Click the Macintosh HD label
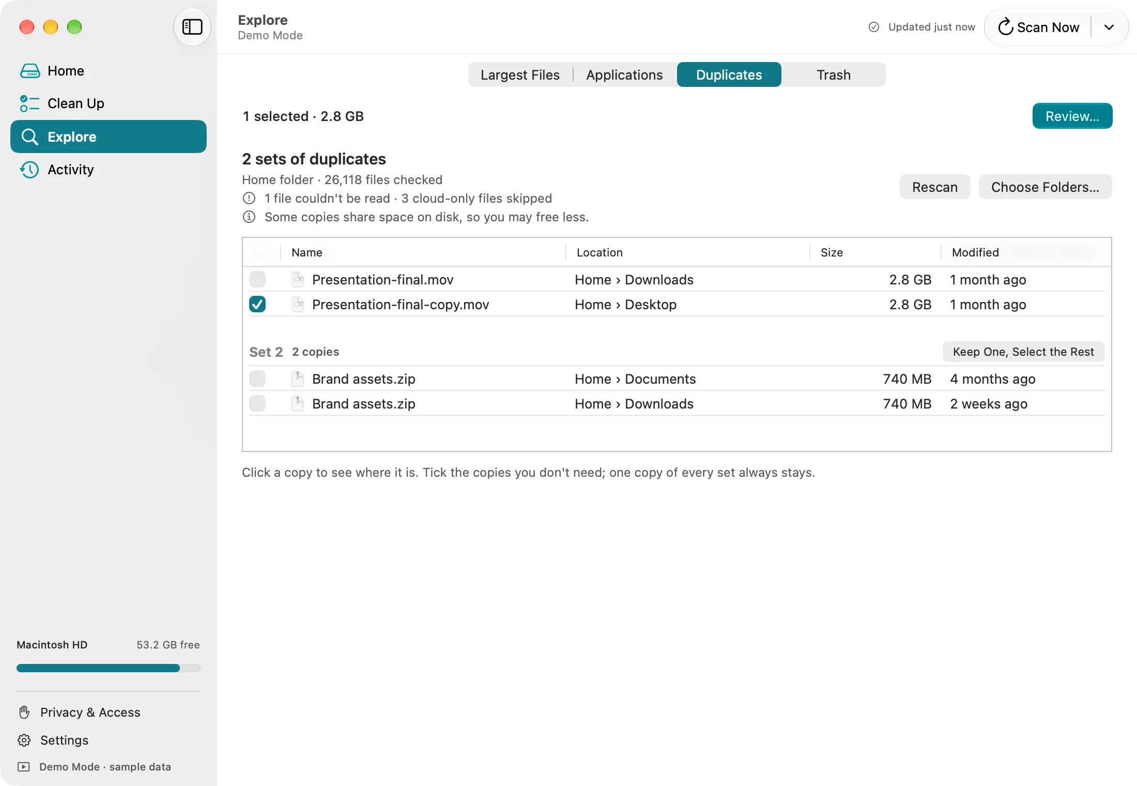1137x786 pixels. coord(52,644)
